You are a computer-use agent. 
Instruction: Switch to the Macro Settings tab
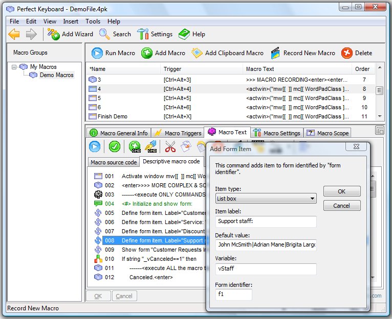tap(276, 133)
